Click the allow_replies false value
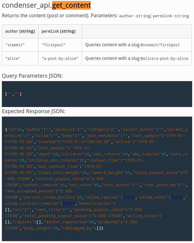This screenshot has width=194, height=243. 129,197
